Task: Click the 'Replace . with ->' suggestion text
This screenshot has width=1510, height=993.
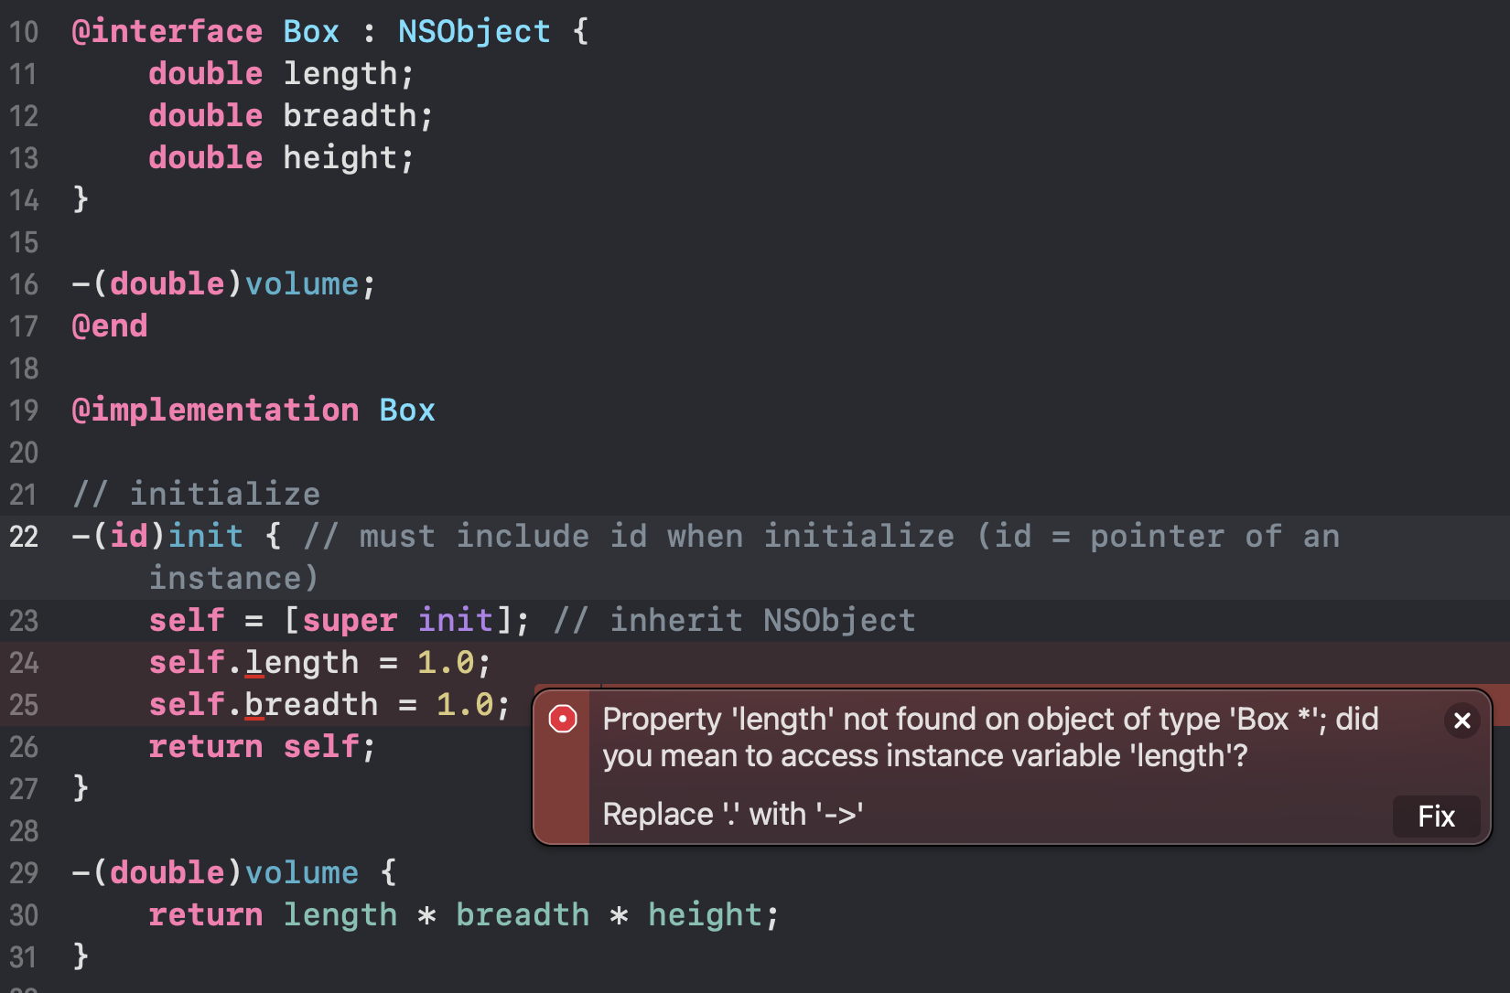Action: coord(733,814)
